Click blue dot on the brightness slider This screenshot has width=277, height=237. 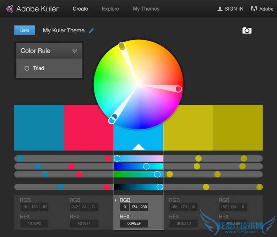tap(61, 187)
